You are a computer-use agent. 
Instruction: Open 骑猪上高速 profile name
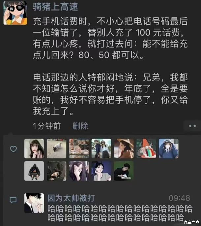55,7
